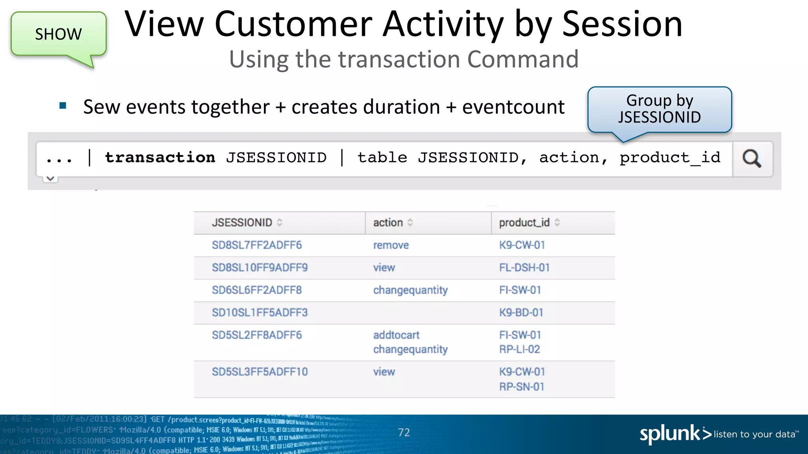Click K9-CW-01 in SD5SL3FF5ADFF10 row
This screenshot has height=454, width=808.
point(522,372)
